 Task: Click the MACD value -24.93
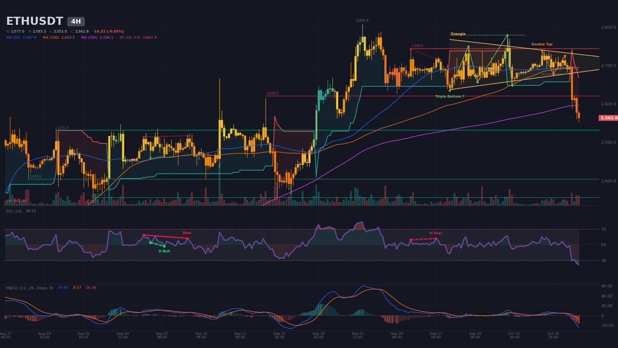pyautogui.click(x=63, y=288)
